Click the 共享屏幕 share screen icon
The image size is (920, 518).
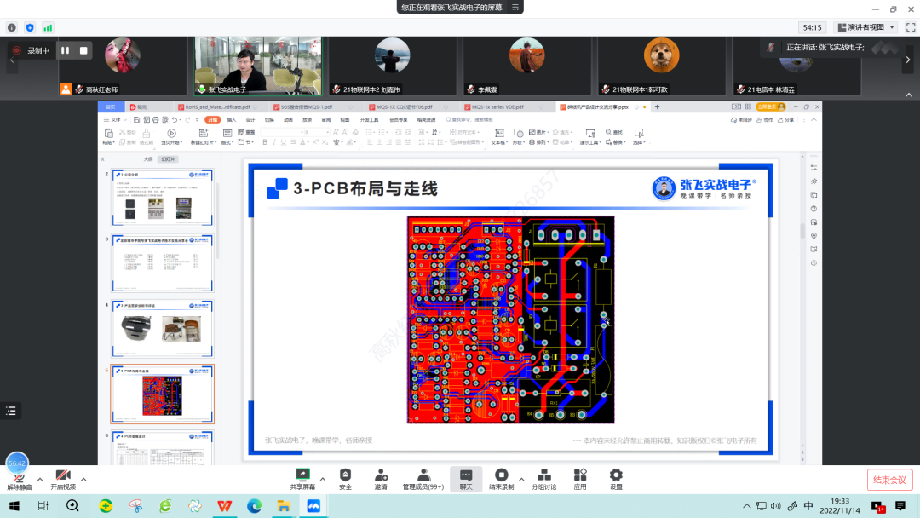302,475
